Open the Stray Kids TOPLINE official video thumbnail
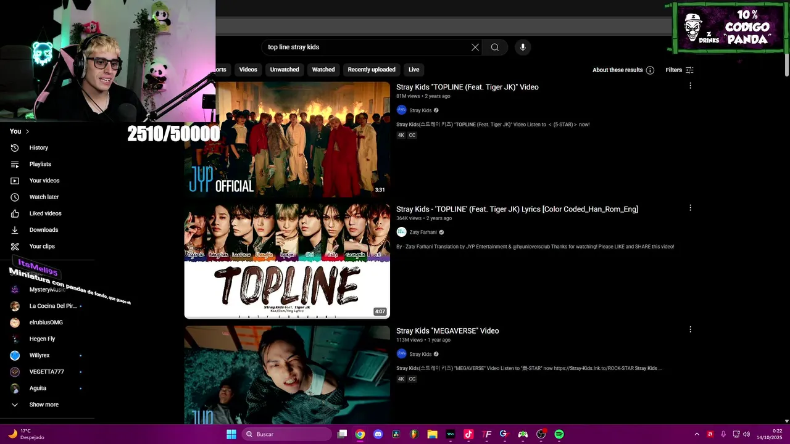Image resolution: width=790 pixels, height=444 pixels. [287, 139]
